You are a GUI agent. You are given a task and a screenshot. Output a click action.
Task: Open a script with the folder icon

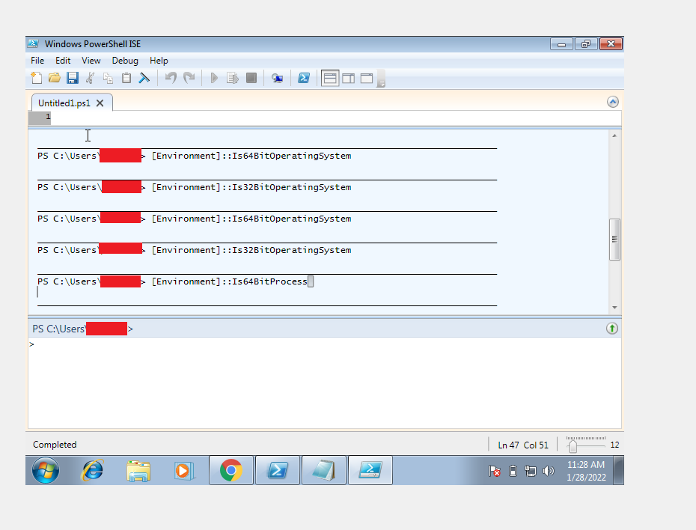click(x=54, y=78)
